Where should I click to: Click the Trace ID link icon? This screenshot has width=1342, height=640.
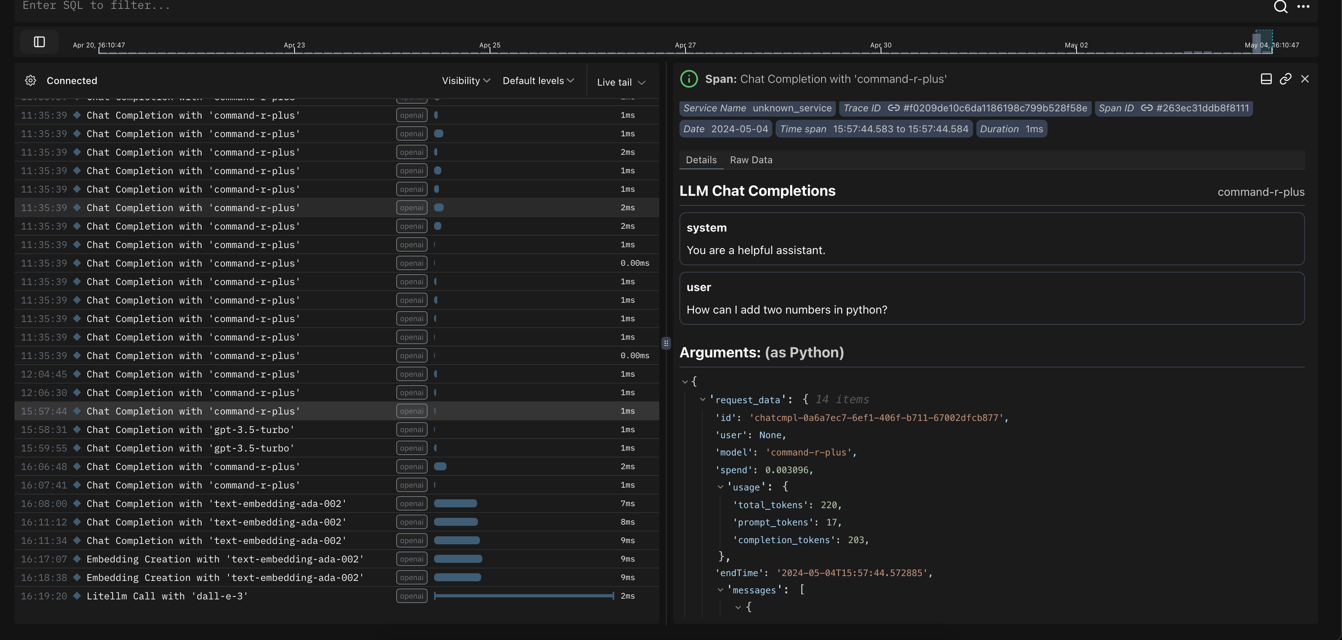point(893,108)
